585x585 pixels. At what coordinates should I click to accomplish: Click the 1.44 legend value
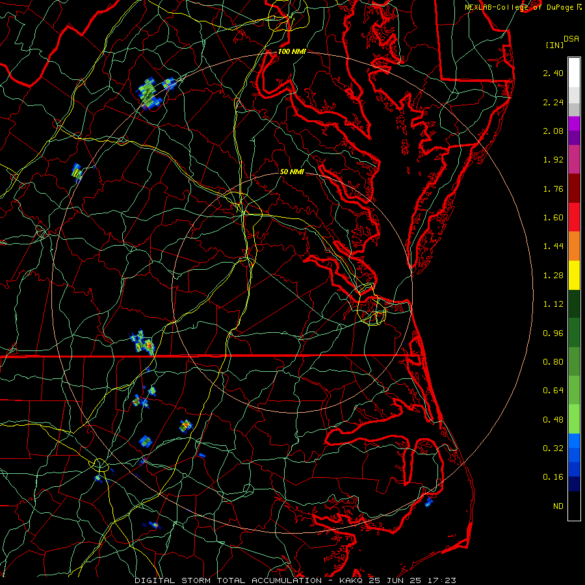click(553, 246)
